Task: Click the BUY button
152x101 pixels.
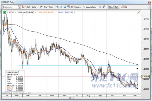Action: 116,7
